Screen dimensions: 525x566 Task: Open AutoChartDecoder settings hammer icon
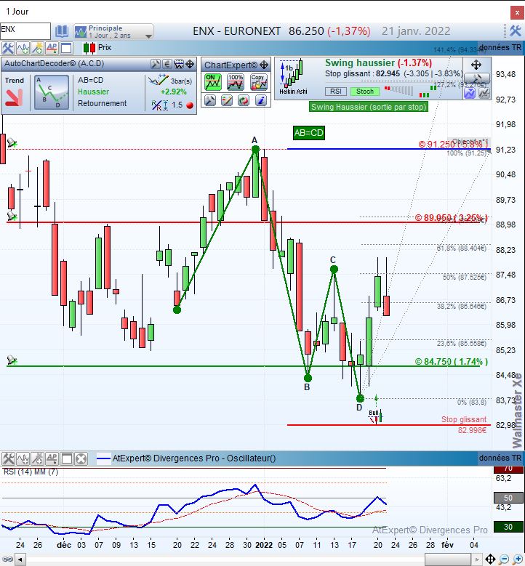pos(156,64)
